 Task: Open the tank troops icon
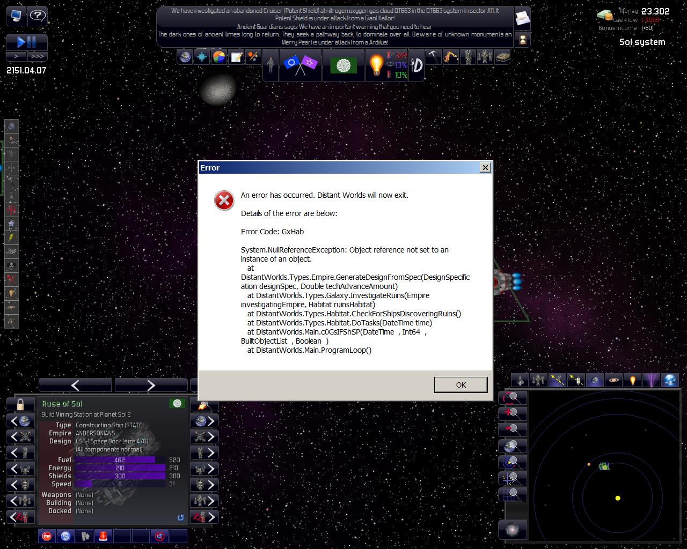coord(502,57)
